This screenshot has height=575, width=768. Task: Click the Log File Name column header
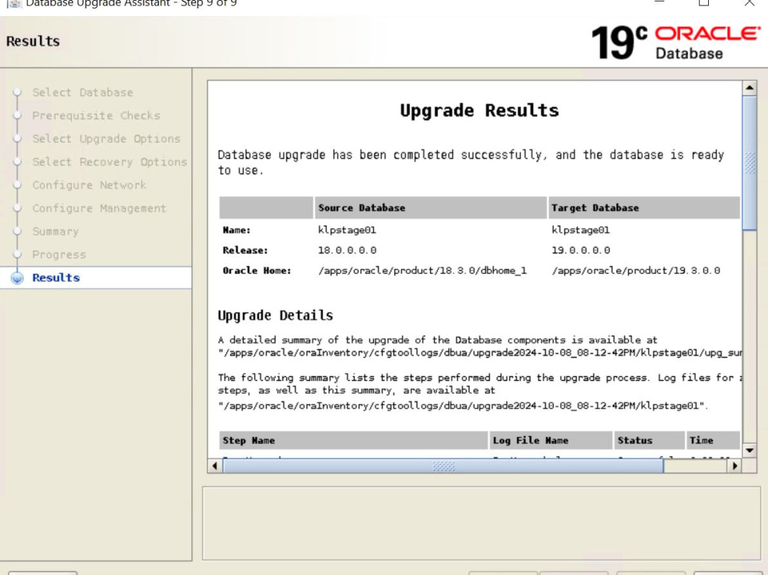[551, 441]
